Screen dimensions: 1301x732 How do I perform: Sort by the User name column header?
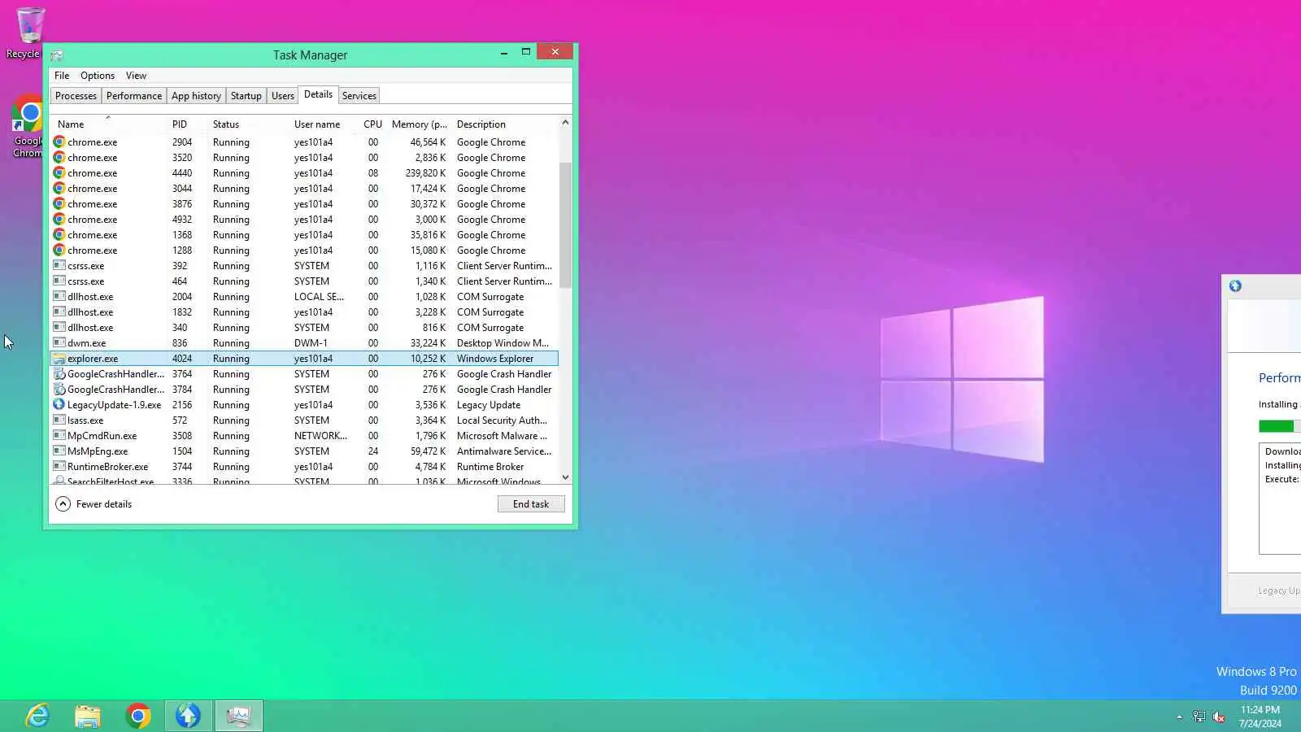pyautogui.click(x=323, y=124)
